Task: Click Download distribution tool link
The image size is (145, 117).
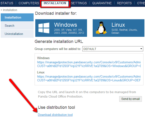Action: 55,115
